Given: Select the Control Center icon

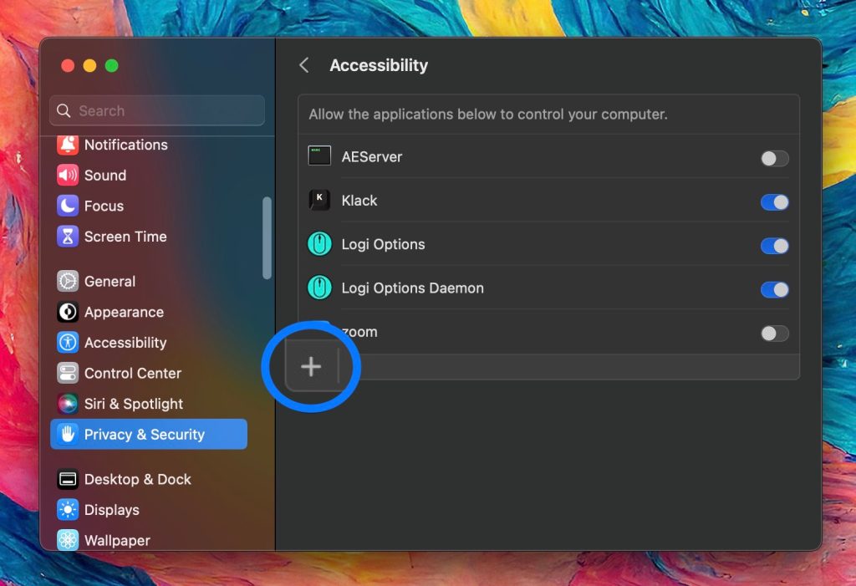Looking at the screenshot, I should click(66, 373).
